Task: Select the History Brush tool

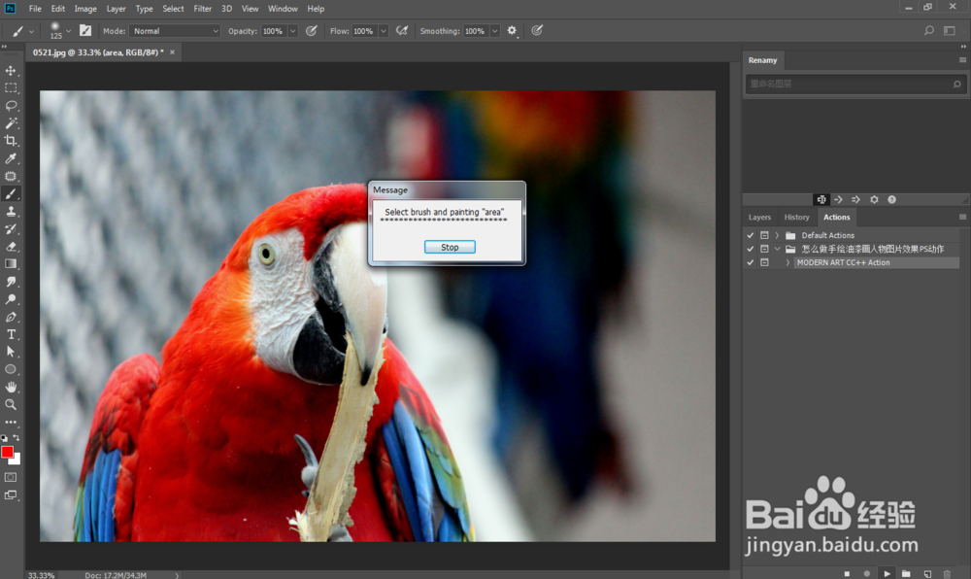Action: 11,228
